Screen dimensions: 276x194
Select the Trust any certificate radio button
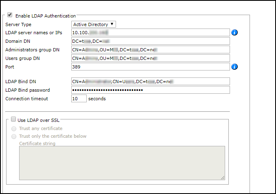point(14,128)
